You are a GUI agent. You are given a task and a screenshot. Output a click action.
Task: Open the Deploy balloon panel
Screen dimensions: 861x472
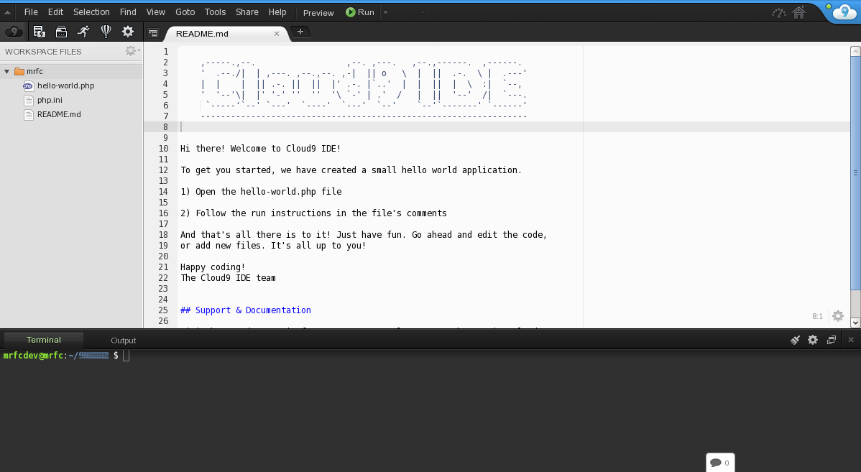(106, 32)
